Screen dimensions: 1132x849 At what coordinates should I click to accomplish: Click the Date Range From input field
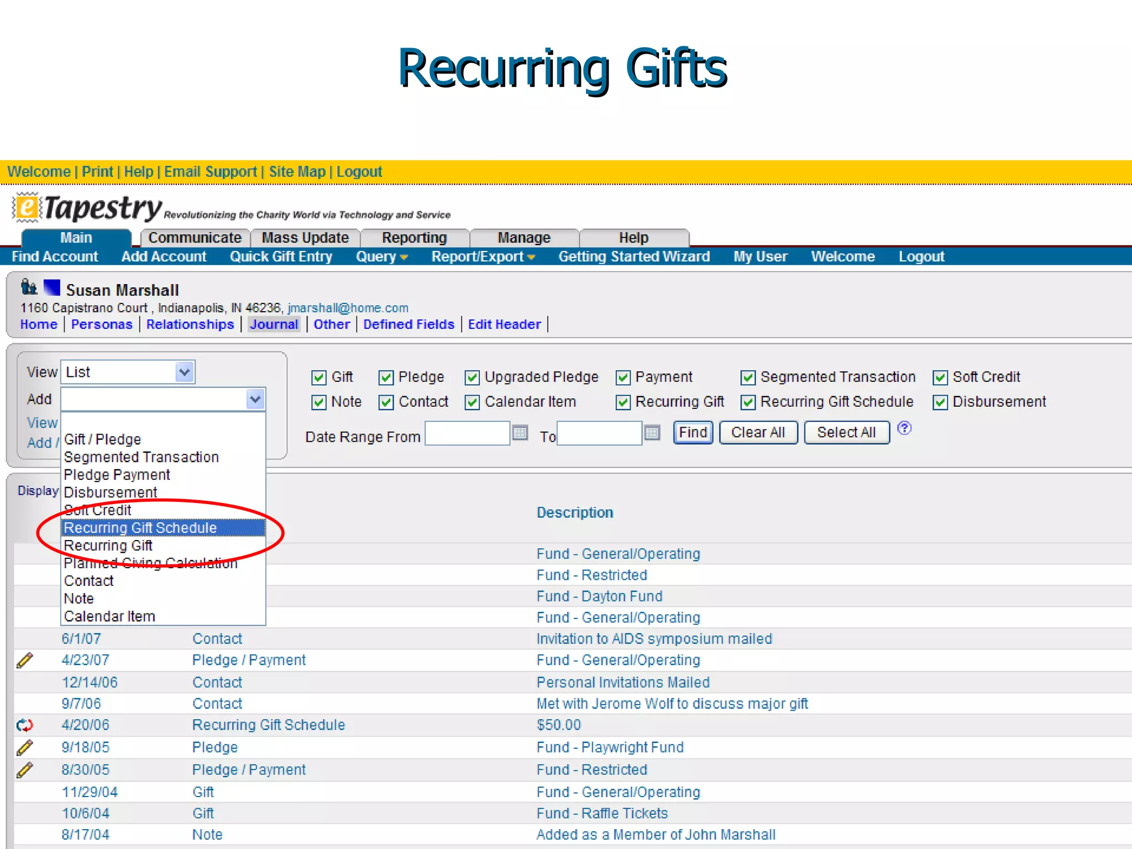(467, 433)
